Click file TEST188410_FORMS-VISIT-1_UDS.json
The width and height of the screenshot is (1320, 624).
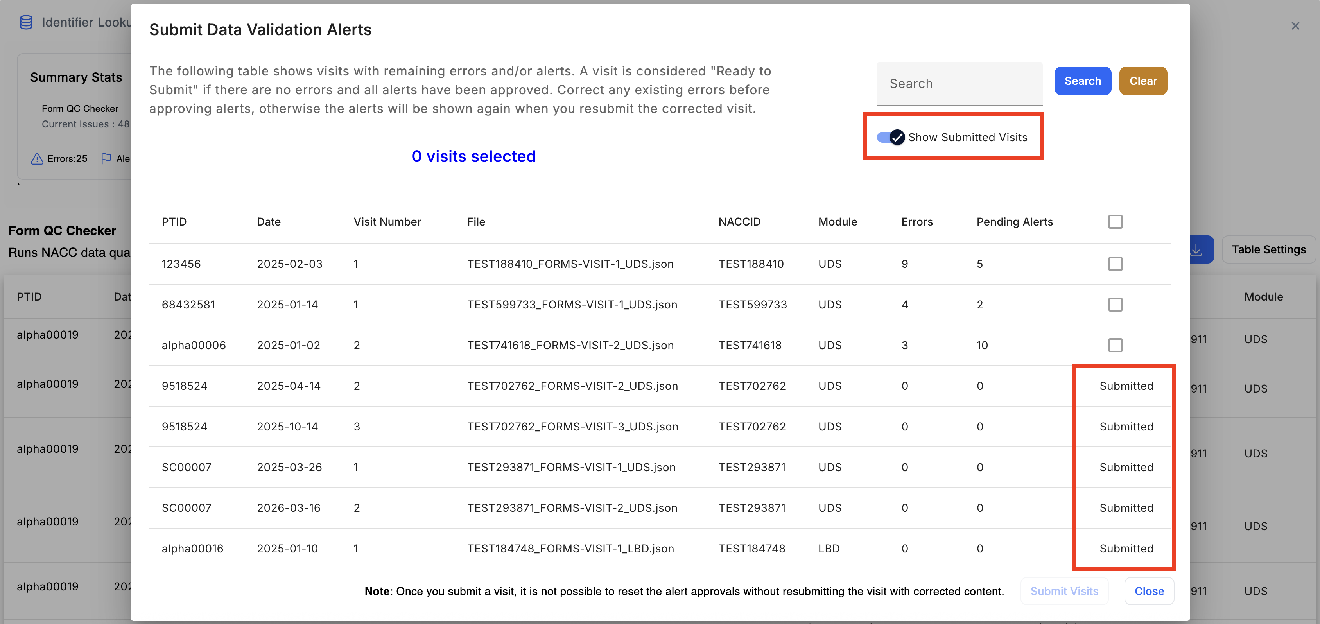570,264
